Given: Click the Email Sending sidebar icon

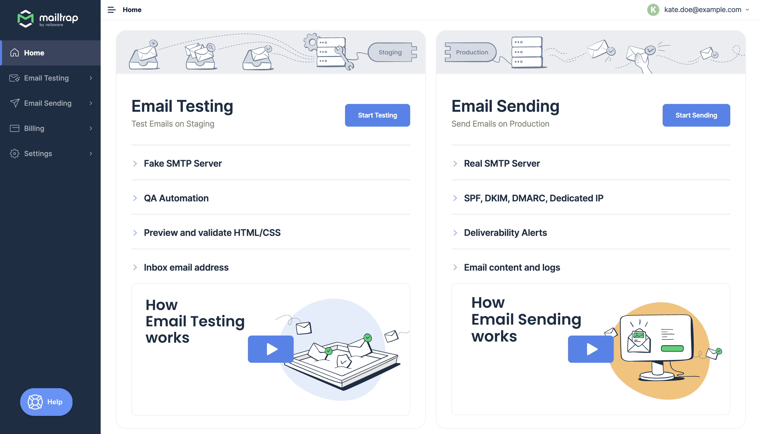Looking at the screenshot, I should pyautogui.click(x=15, y=103).
